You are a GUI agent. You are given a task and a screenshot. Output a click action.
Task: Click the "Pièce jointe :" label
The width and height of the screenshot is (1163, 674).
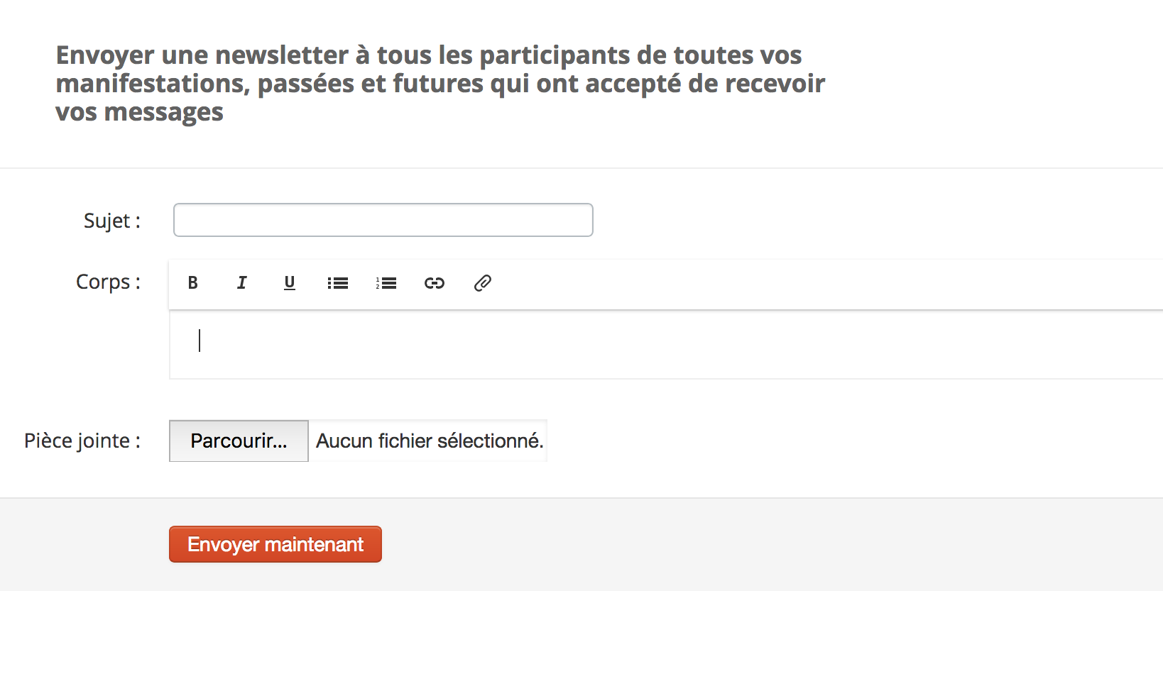pyautogui.click(x=82, y=441)
